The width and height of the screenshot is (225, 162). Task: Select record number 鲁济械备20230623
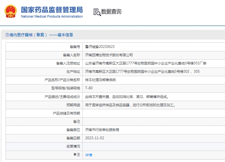click(100, 47)
